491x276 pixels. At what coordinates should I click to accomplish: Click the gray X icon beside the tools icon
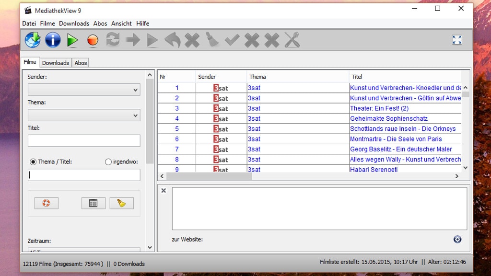tap(272, 40)
